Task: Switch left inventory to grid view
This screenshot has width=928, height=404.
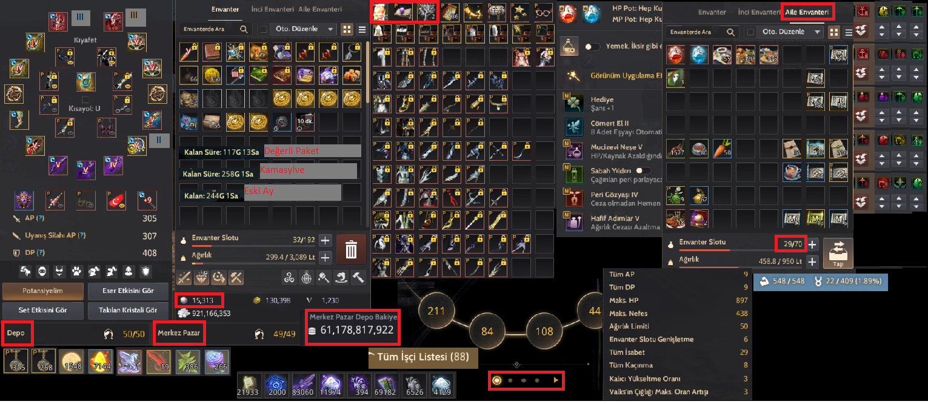Action: click(347, 29)
